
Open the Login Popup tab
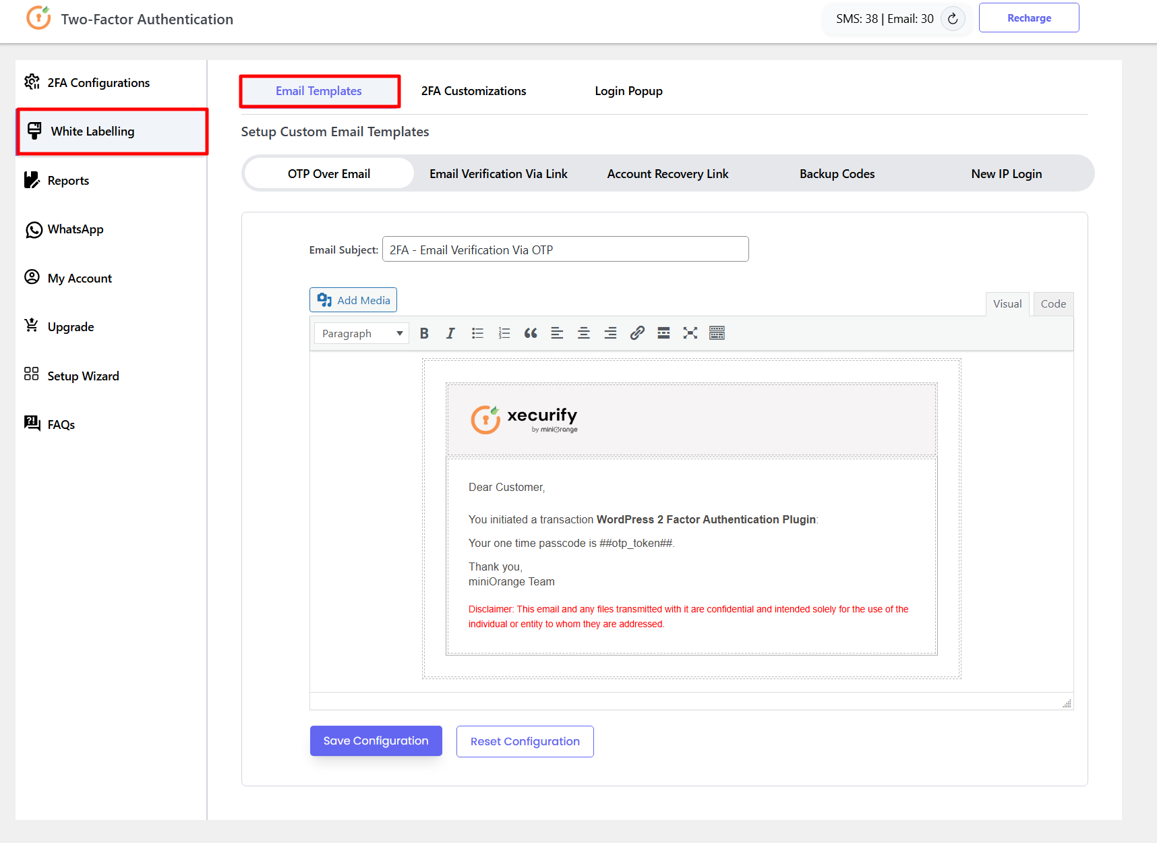click(x=628, y=91)
